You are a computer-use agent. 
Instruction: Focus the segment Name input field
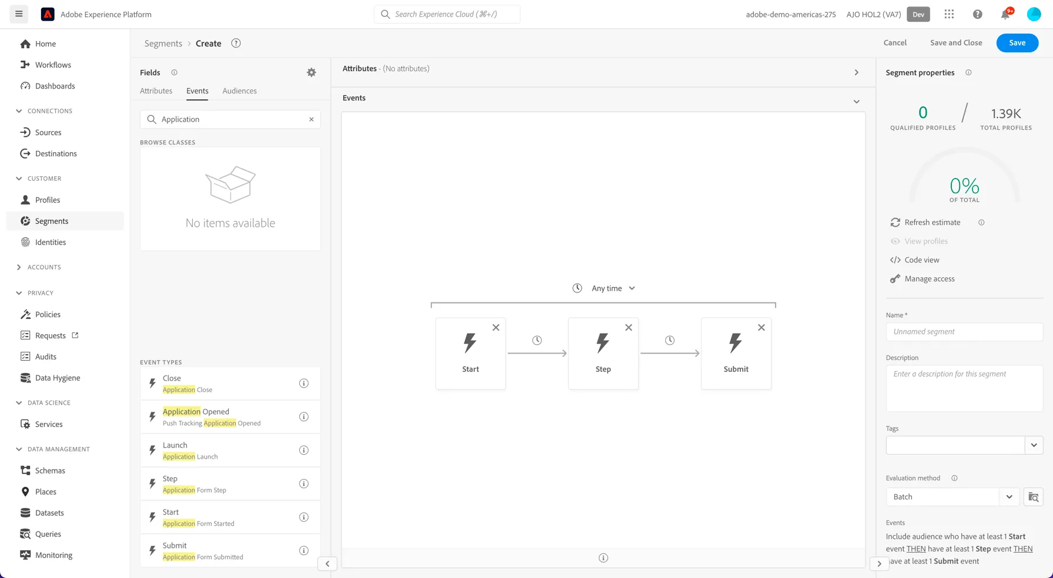click(x=964, y=331)
